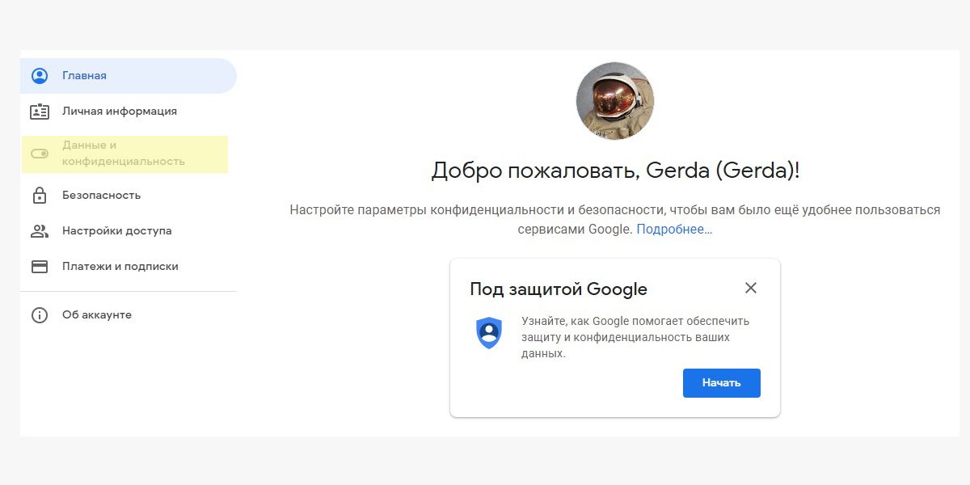Screen dimensions: 970x485
Task: Go to Данные и конфиденциальность text
Action: tap(123, 154)
